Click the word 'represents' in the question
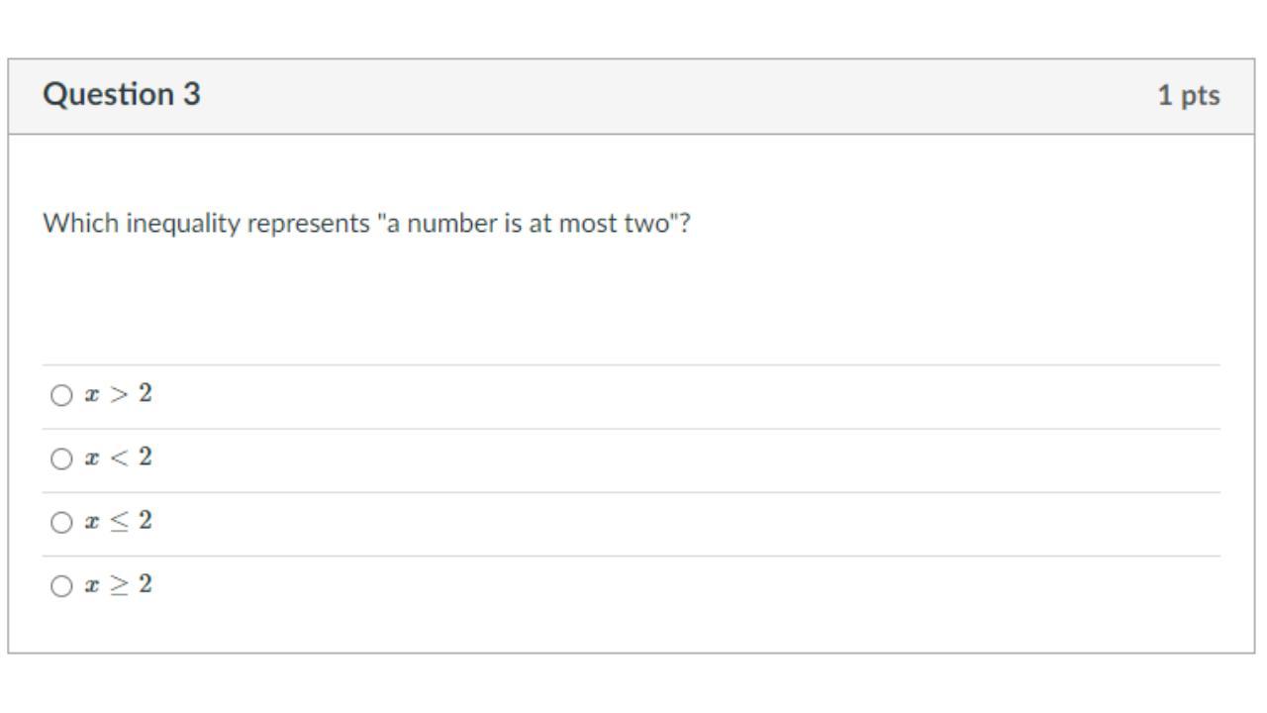Viewport: 1267px width, 713px height. pos(308,225)
